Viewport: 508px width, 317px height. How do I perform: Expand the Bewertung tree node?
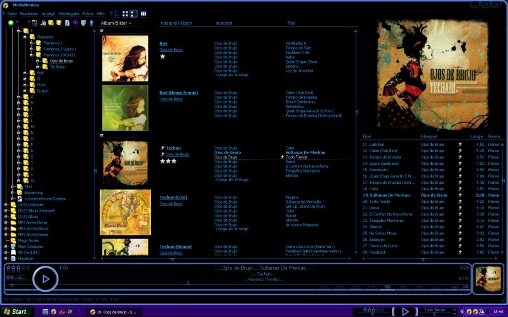12,193
